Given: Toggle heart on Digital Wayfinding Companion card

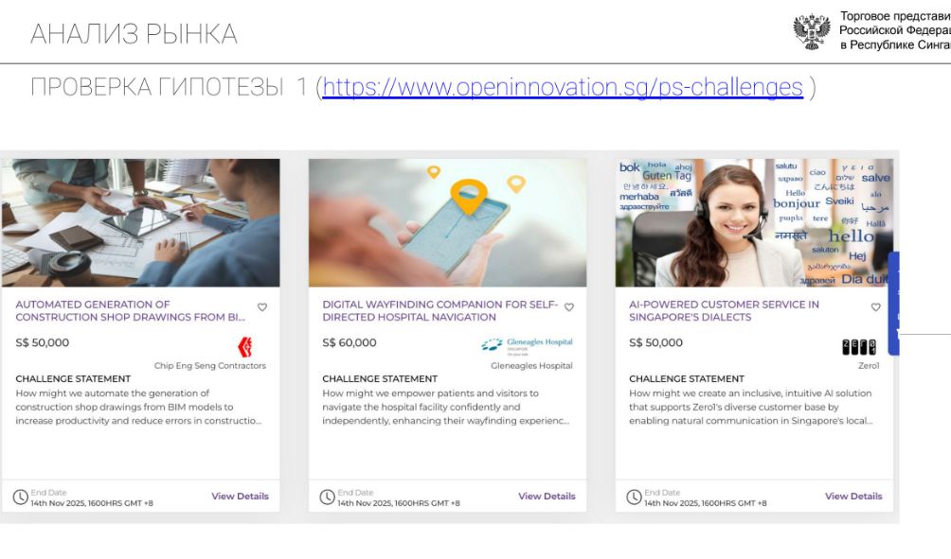Looking at the screenshot, I should [569, 307].
